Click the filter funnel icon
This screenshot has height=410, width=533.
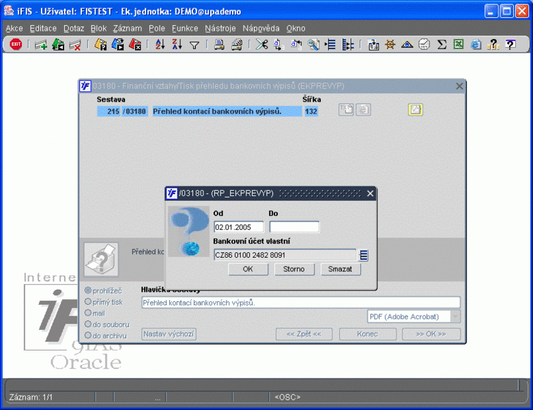pos(195,45)
